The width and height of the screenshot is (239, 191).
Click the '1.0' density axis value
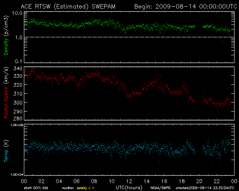click(19, 37)
